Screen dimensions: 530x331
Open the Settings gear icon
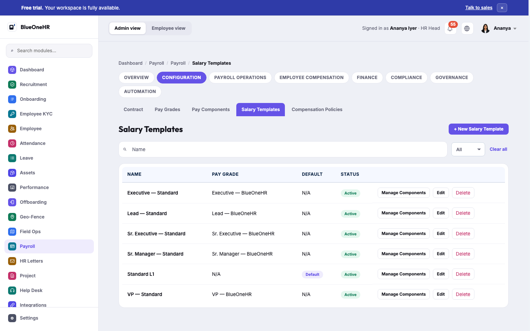point(12,318)
